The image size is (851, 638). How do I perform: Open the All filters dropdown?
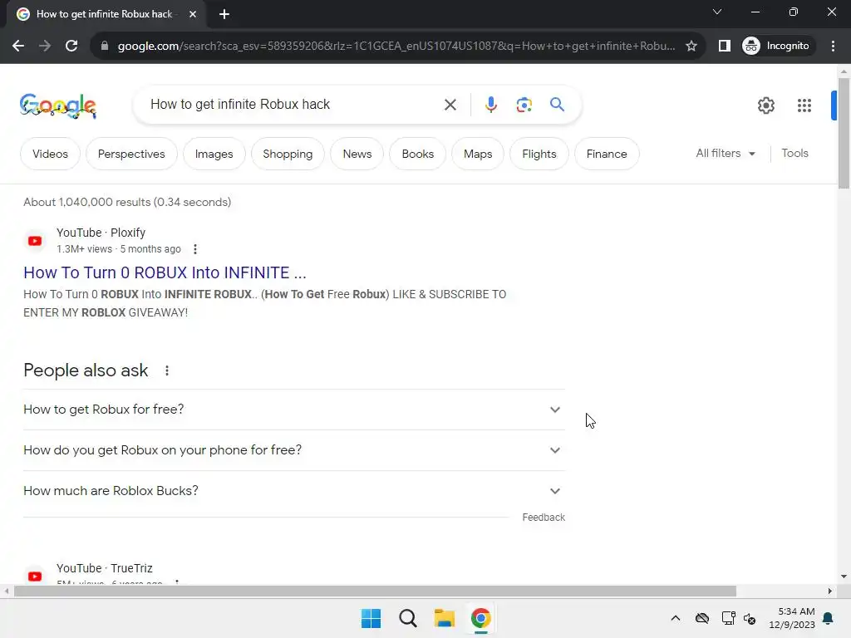tap(726, 154)
